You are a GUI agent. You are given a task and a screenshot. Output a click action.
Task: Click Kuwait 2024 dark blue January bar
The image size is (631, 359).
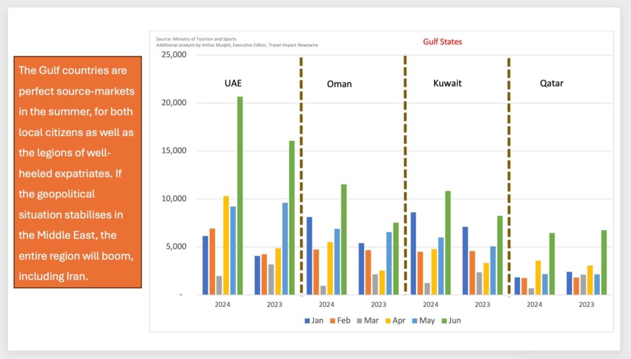click(413, 253)
